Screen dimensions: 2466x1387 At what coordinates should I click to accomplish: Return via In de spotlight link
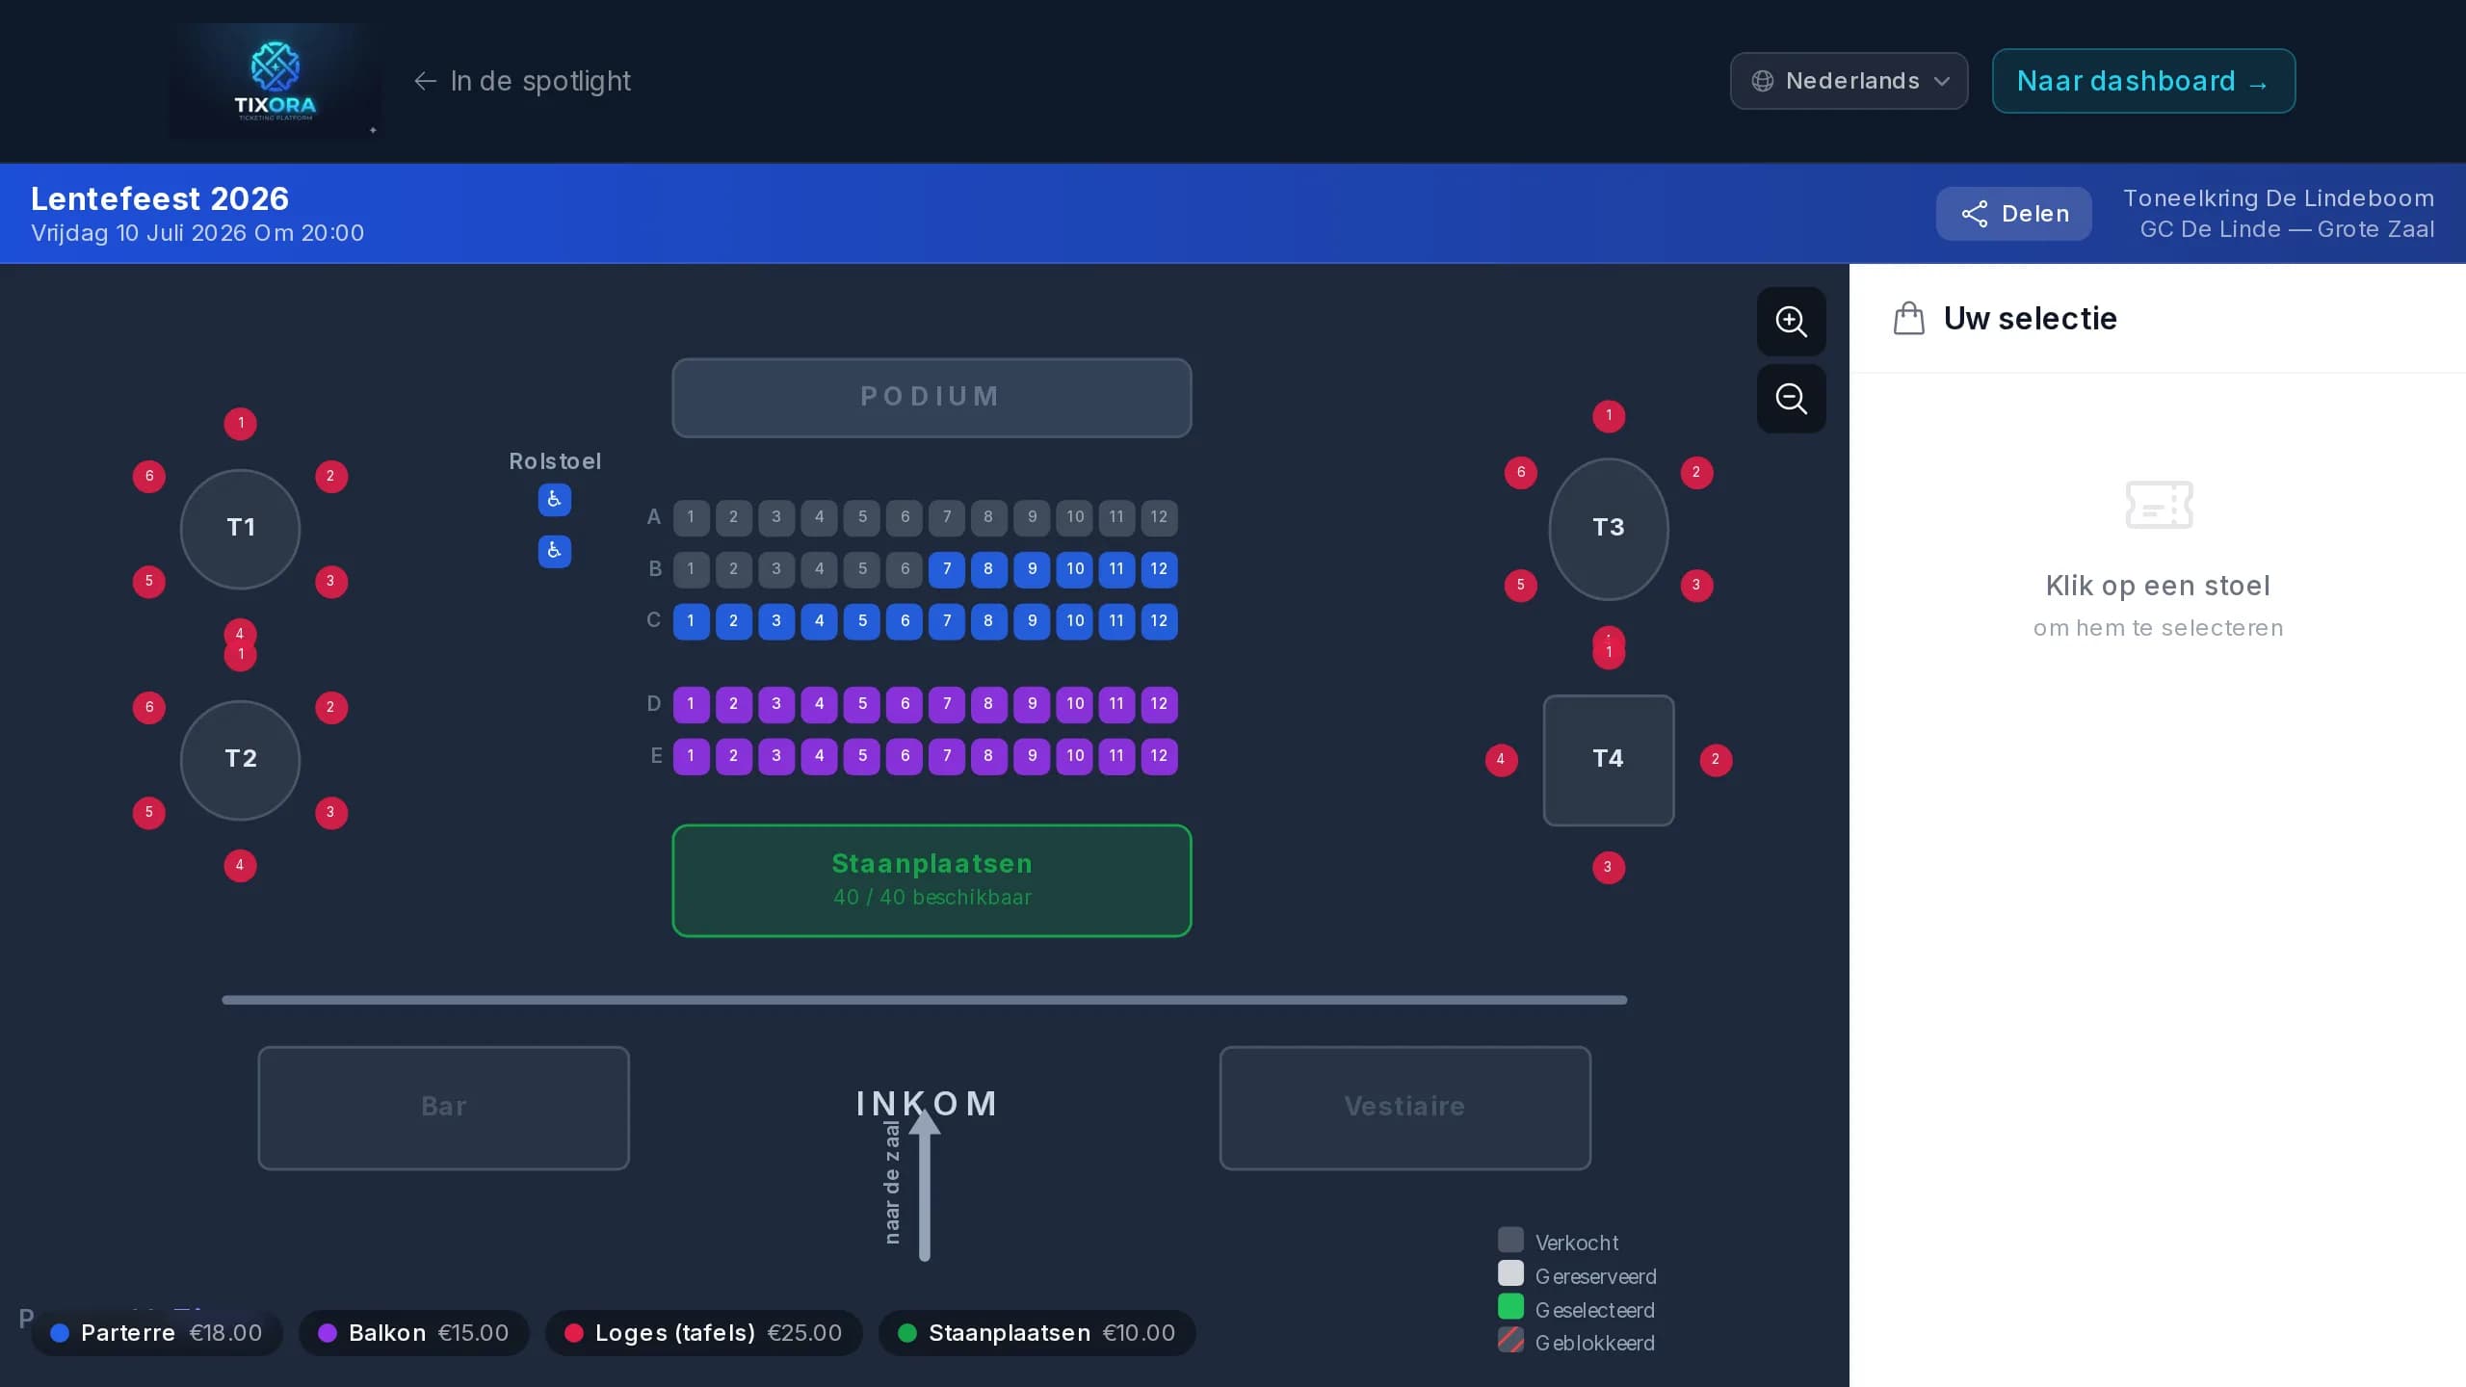(522, 81)
